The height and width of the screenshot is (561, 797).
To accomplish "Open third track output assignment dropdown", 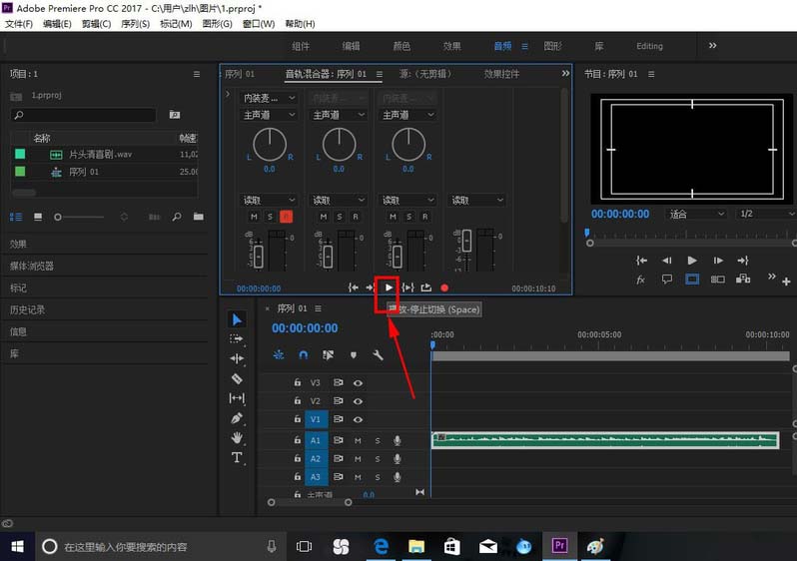I will 408,115.
